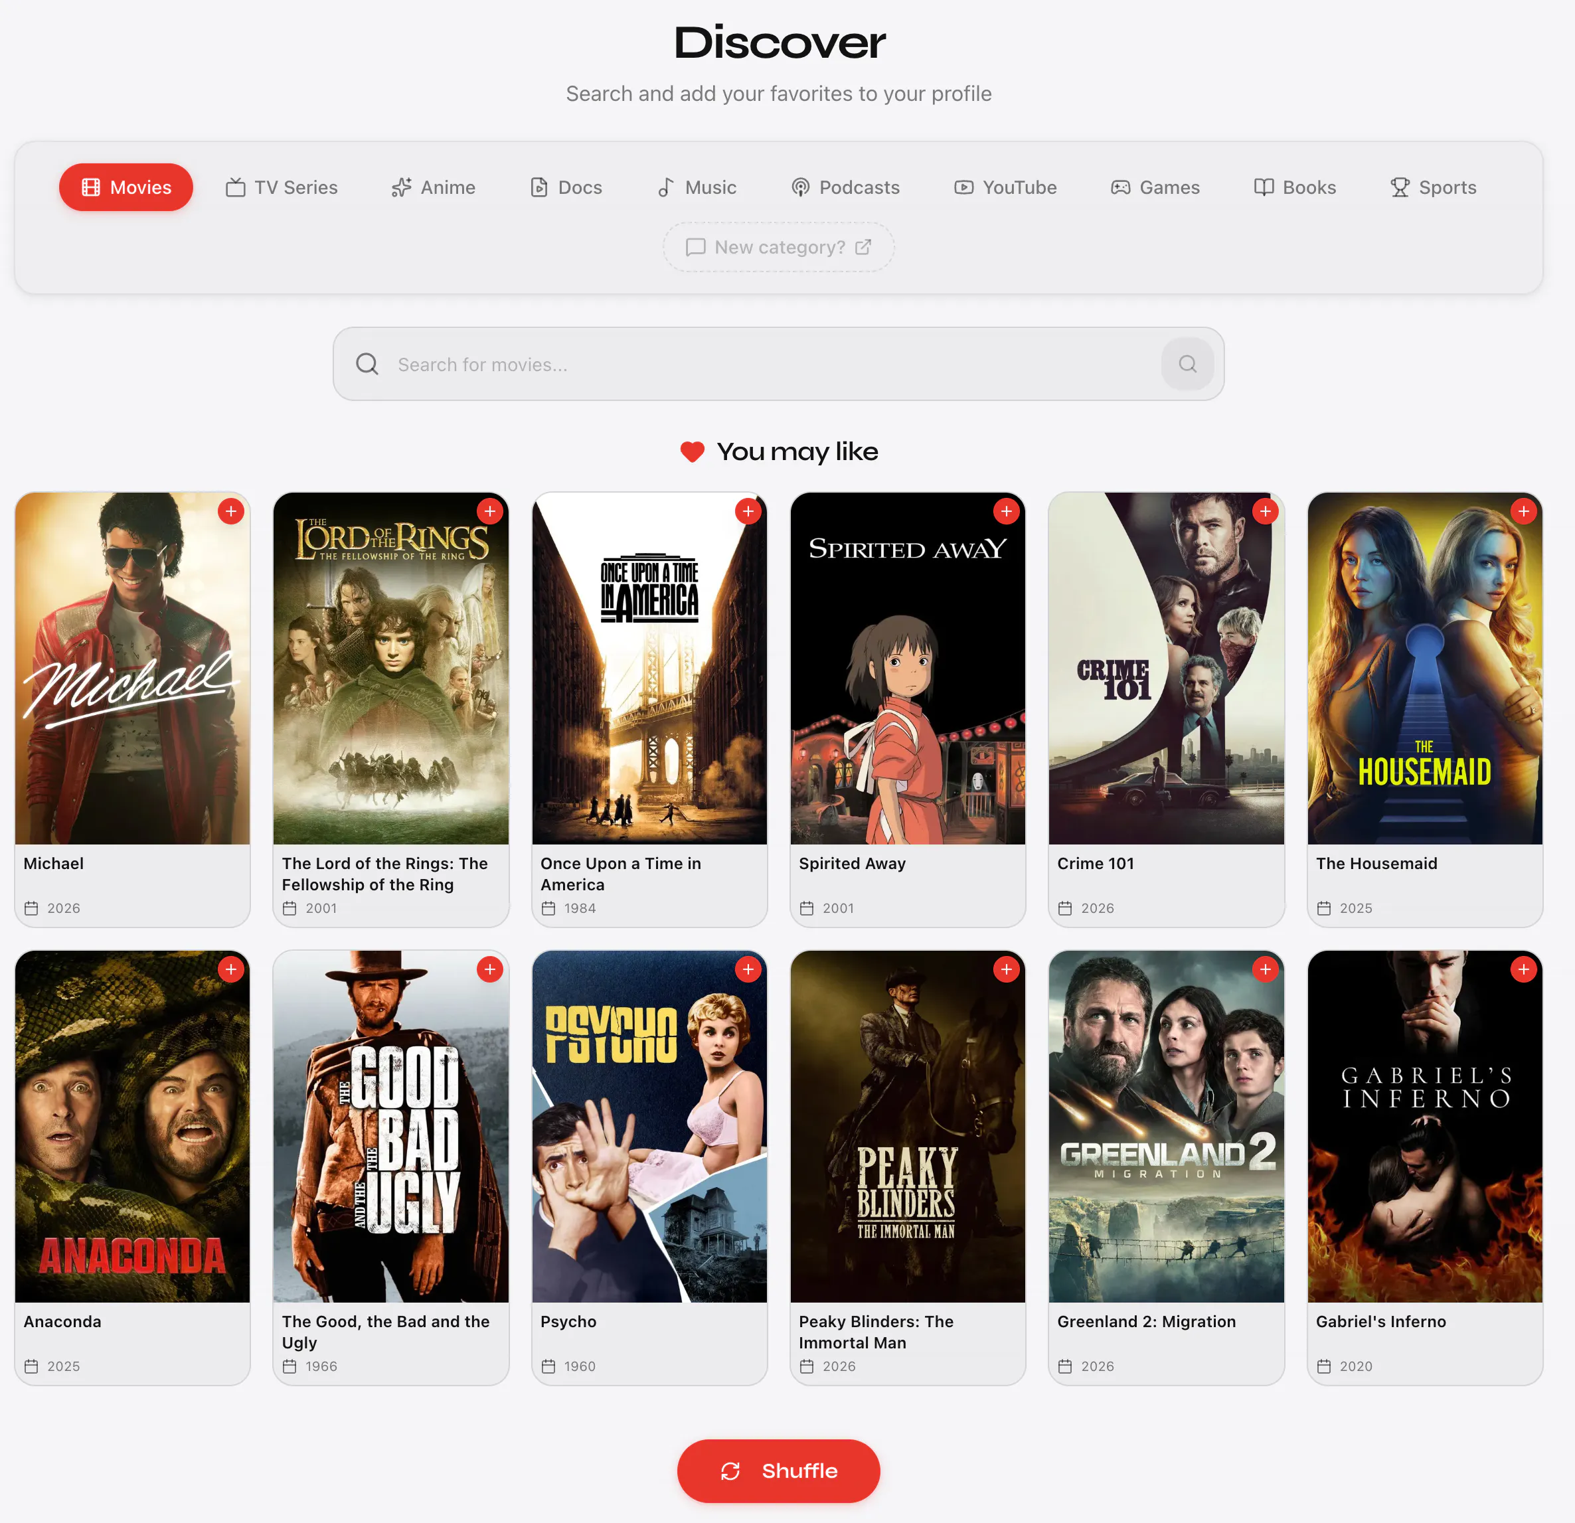
Task: Click the You may like heading text
Action: [x=797, y=452]
